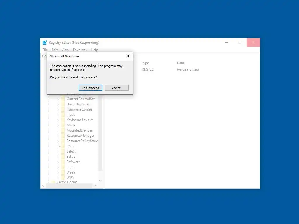Click the REG_SZ type cell
The height and width of the screenshot is (224, 299).
(x=147, y=69)
